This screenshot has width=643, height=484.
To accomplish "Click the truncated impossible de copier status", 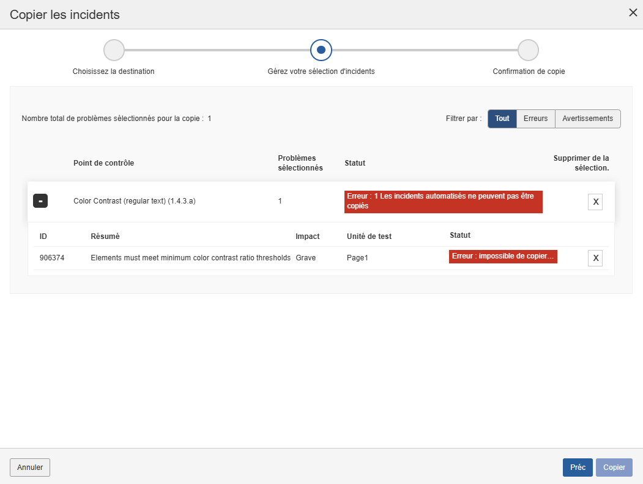I will pyautogui.click(x=503, y=257).
